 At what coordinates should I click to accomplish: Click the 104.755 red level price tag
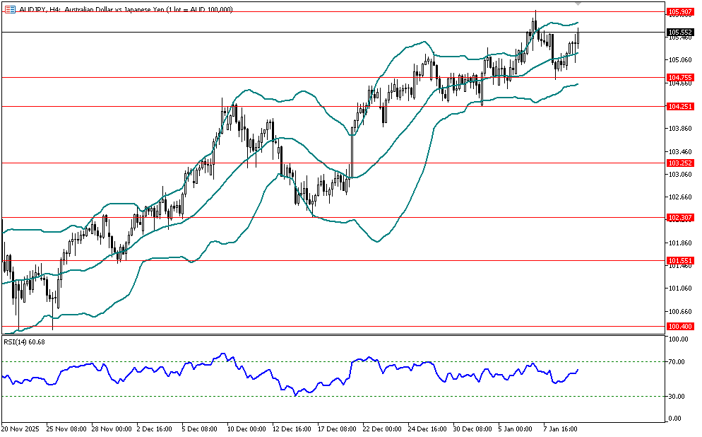(x=679, y=77)
